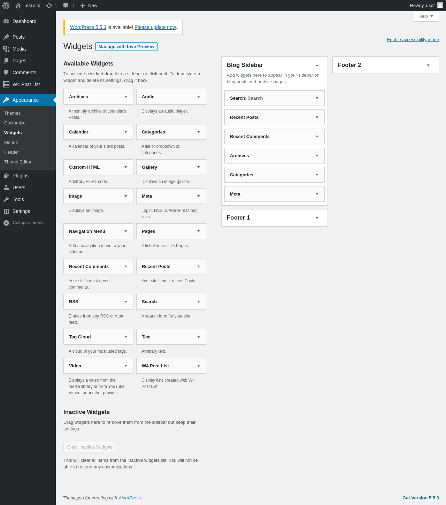Click Pages available widget title
The width and height of the screenshot is (446, 505).
pos(148,231)
